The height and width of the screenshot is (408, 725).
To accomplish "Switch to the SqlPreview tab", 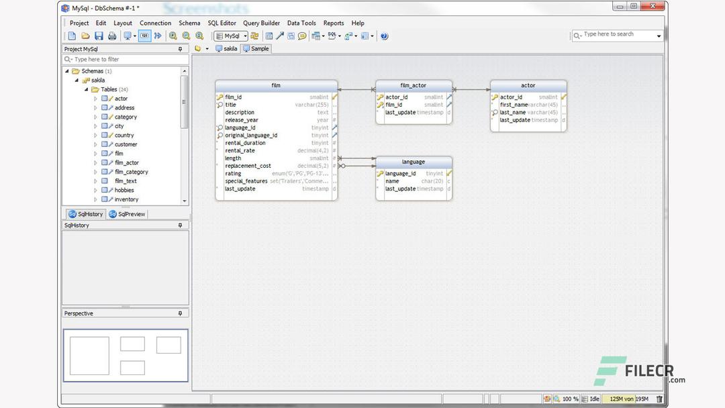I will pyautogui.click(x=126, y=213).
